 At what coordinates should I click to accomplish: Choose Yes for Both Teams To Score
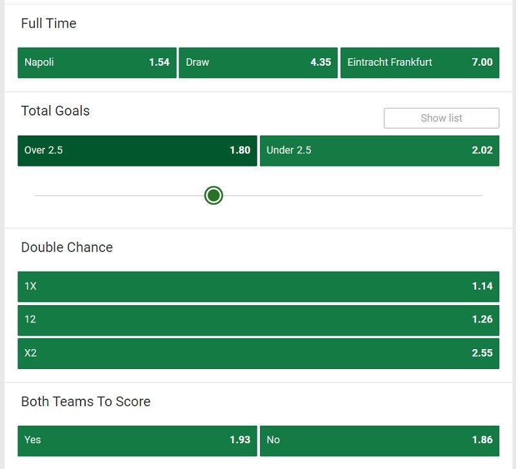137,441
